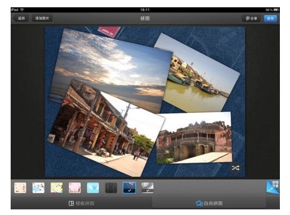This screenshot has height=215, width=290.
Task: Tap the battery indicator in status bar
Action: click(276, 10)
